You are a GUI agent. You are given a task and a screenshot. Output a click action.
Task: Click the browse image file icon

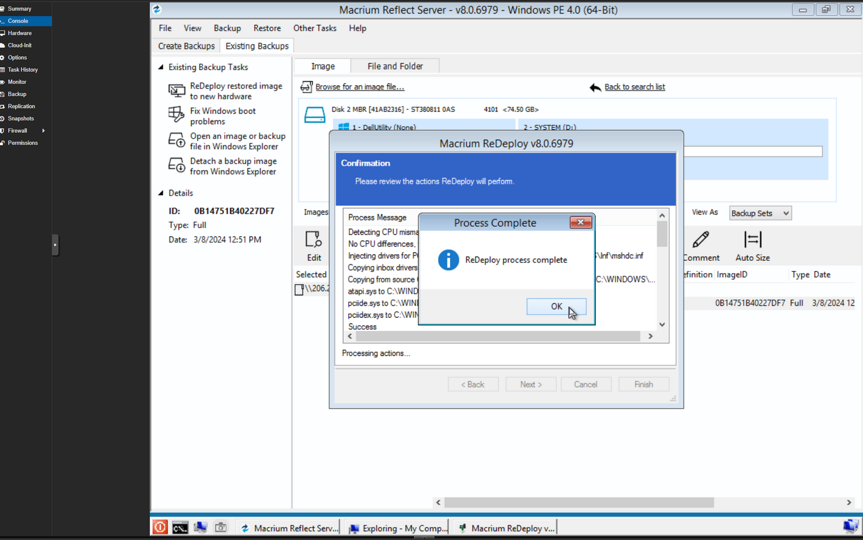(306, 87)
